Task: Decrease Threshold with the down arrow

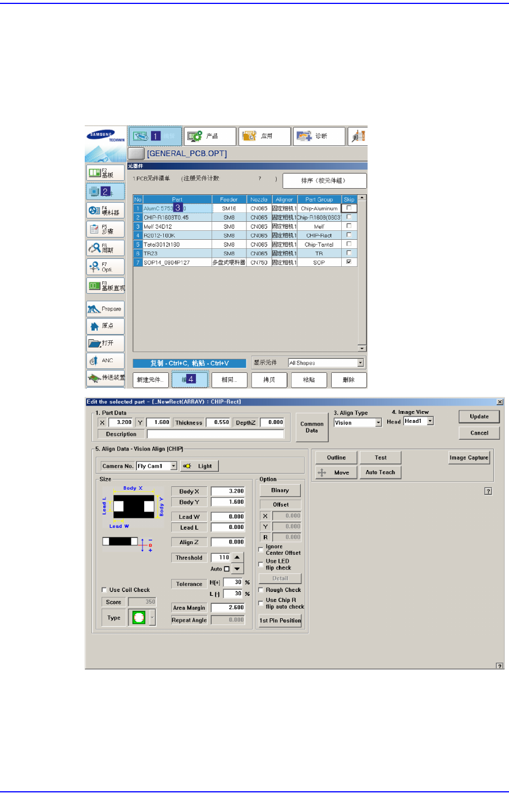Action: 237,568
